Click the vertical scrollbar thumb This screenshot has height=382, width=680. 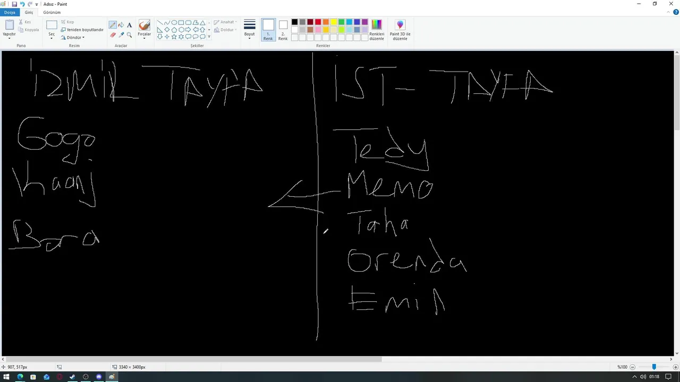(677, 93)
